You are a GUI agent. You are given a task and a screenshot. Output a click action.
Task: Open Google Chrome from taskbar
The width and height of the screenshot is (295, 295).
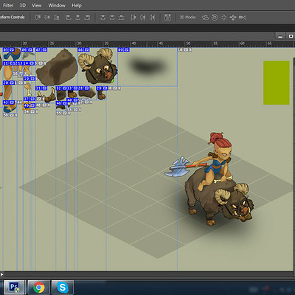click(39, 287)
